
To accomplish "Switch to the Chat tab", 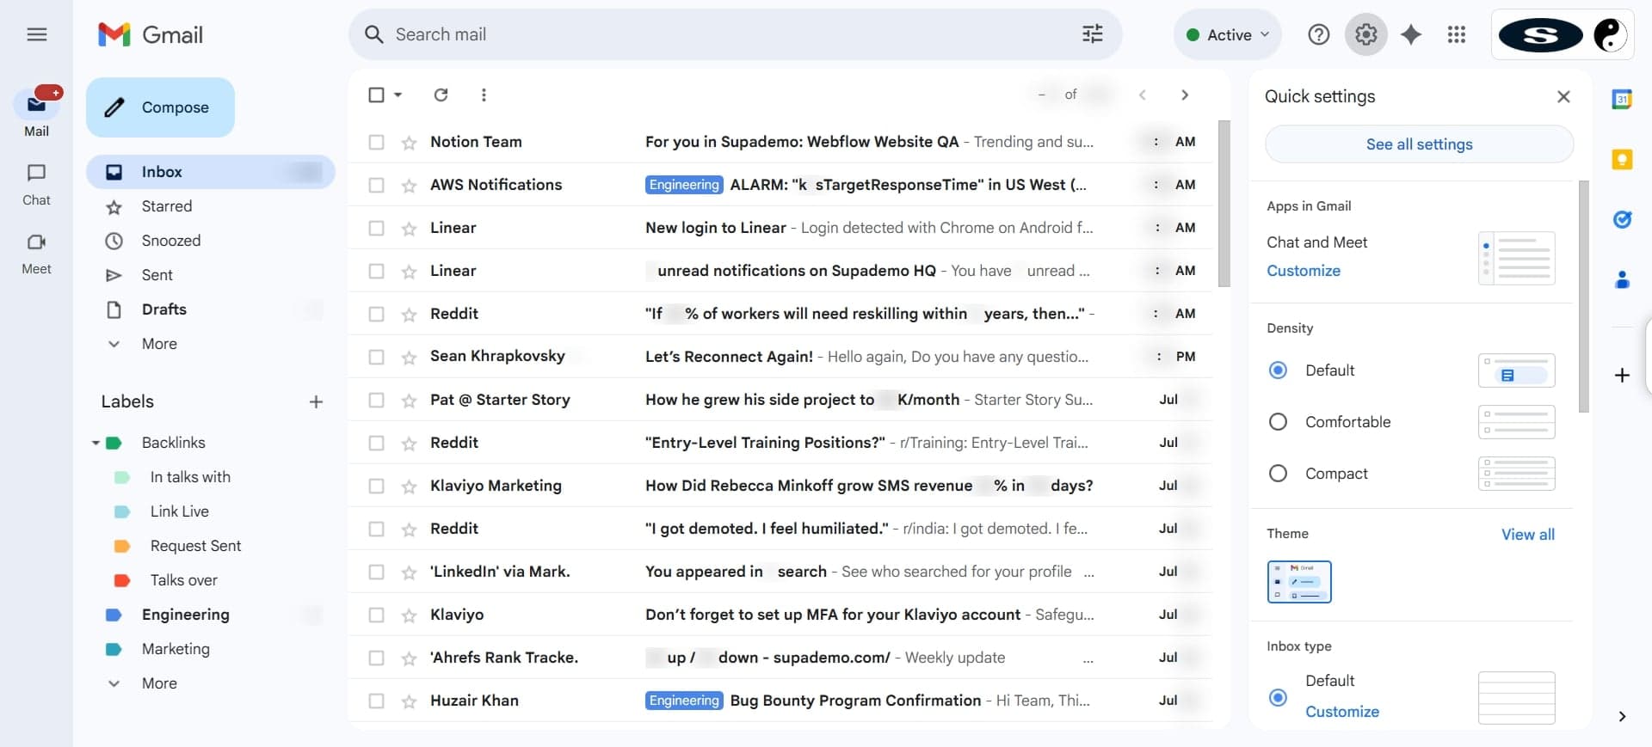I will [36, 184].
